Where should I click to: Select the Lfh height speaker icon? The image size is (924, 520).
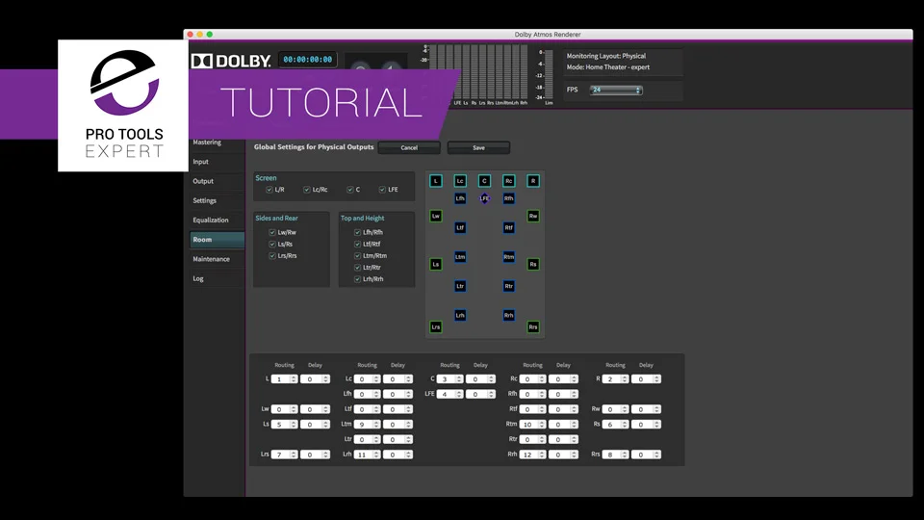pos(460,198)
